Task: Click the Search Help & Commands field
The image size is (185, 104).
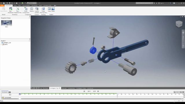Action: (145, 3)
